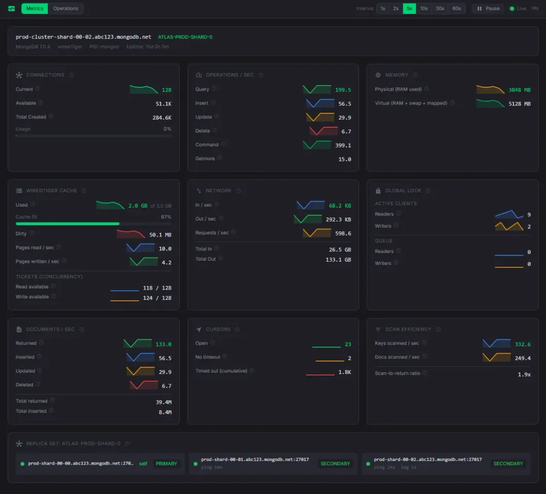Toggle the Live status indicator
Viewport: 546px width, 494px height.
[517, 8]
